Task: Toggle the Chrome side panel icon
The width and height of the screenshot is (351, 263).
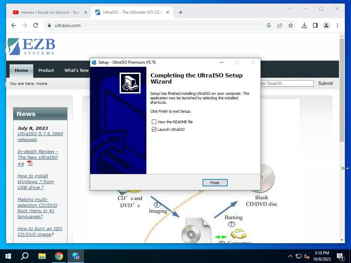Action: pyautogui.click(x=315, y=25)
